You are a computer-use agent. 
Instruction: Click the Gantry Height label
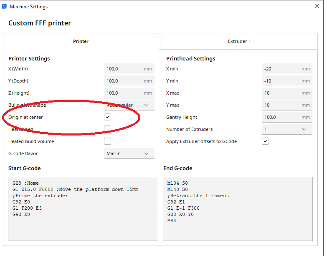(181, 117)
